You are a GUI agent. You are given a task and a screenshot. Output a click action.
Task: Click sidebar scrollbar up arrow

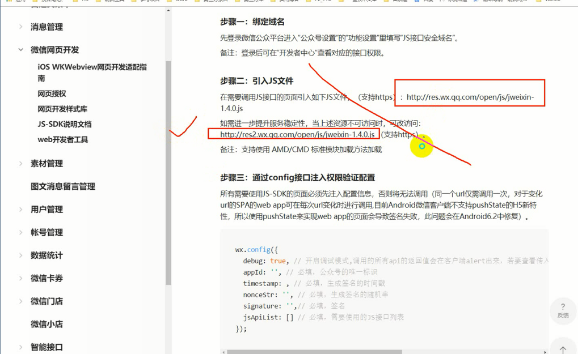168,11
